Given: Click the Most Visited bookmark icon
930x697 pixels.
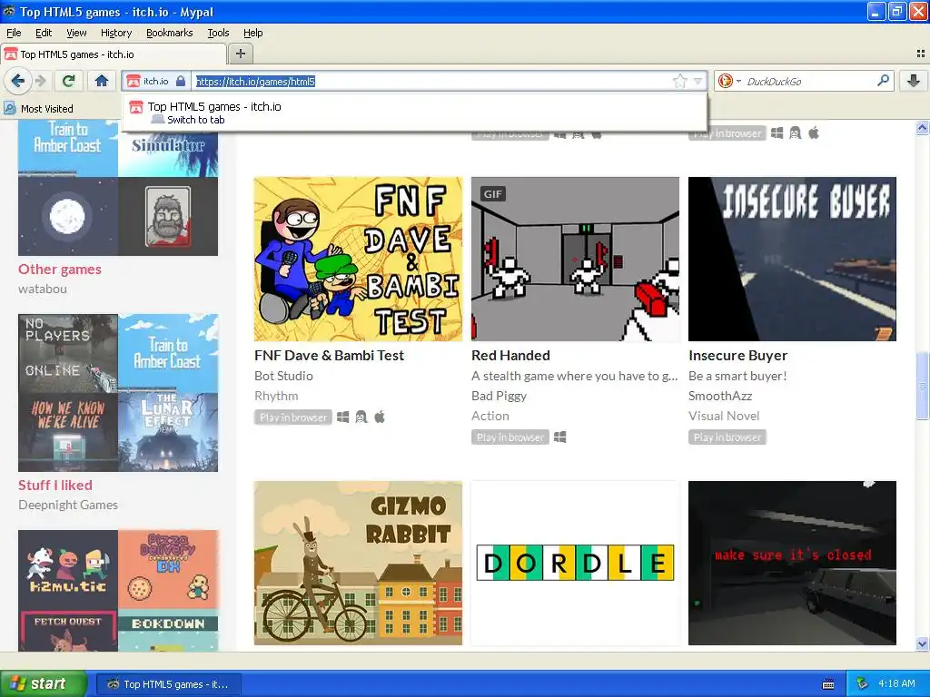Looking at the screenshot, I should [x=9, y=108].
